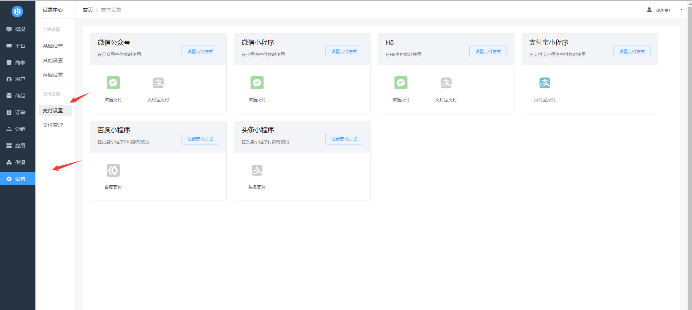Click the 支付设置 breadcrumb text

click(x=111, y=10)
